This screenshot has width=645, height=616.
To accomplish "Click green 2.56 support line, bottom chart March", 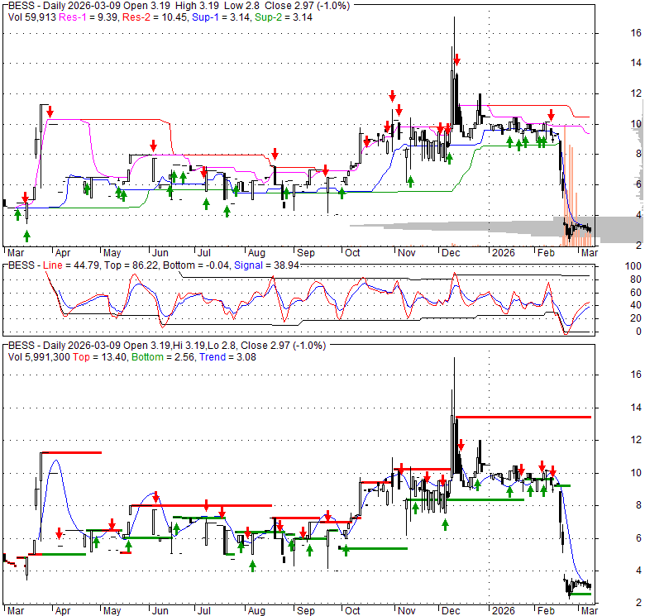I will [580, 594].
